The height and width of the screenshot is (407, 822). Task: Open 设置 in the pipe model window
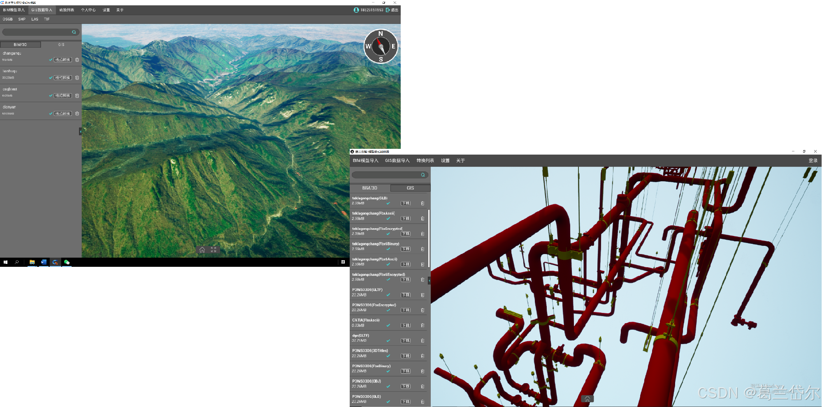pos(445,161)
